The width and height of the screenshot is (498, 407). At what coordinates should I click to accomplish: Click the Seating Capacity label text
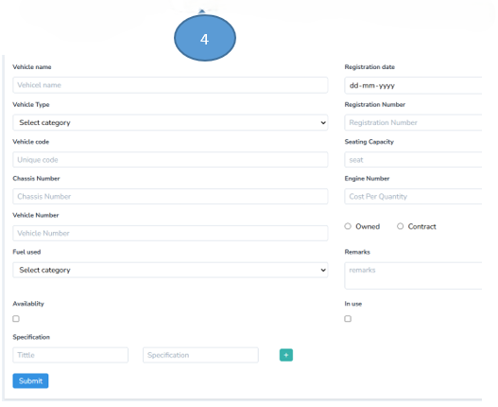pyautogui.click(x=369, y=142)
